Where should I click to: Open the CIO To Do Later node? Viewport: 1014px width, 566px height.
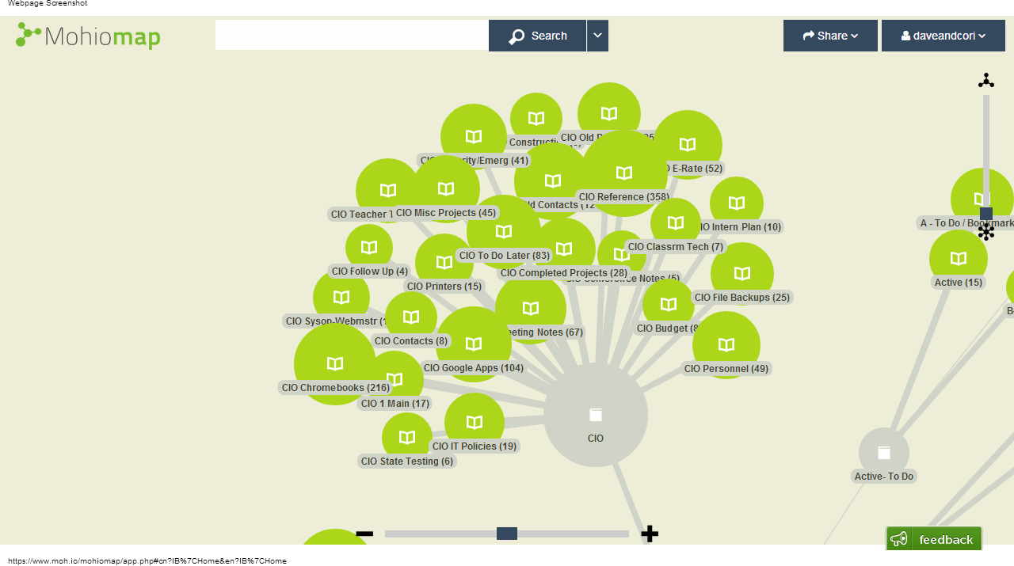coord(502,231)
